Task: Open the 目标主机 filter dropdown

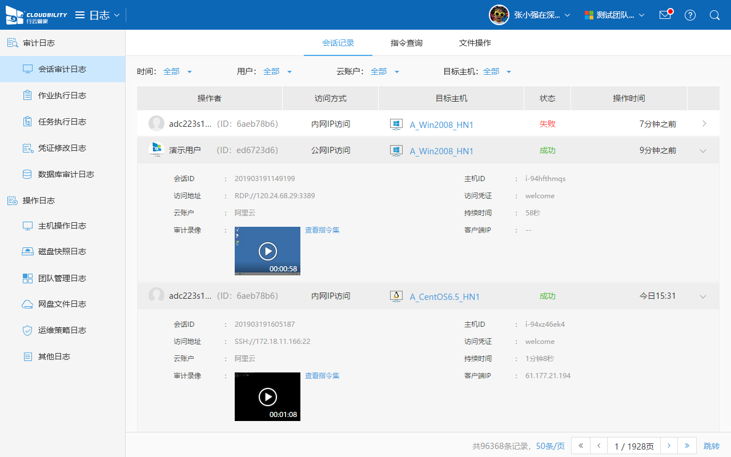Action: [497, 71]
